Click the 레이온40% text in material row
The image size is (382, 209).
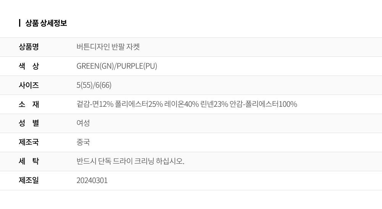click(181, 104)
